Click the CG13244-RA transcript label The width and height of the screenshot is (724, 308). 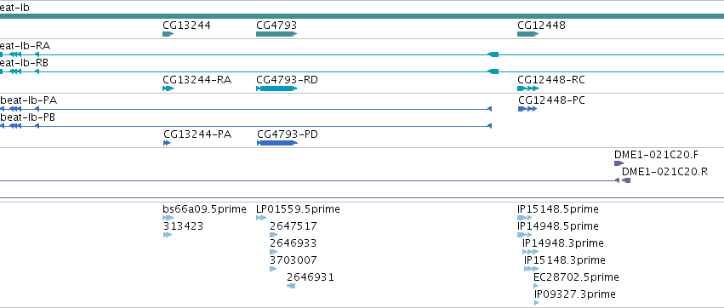point(197,80)
